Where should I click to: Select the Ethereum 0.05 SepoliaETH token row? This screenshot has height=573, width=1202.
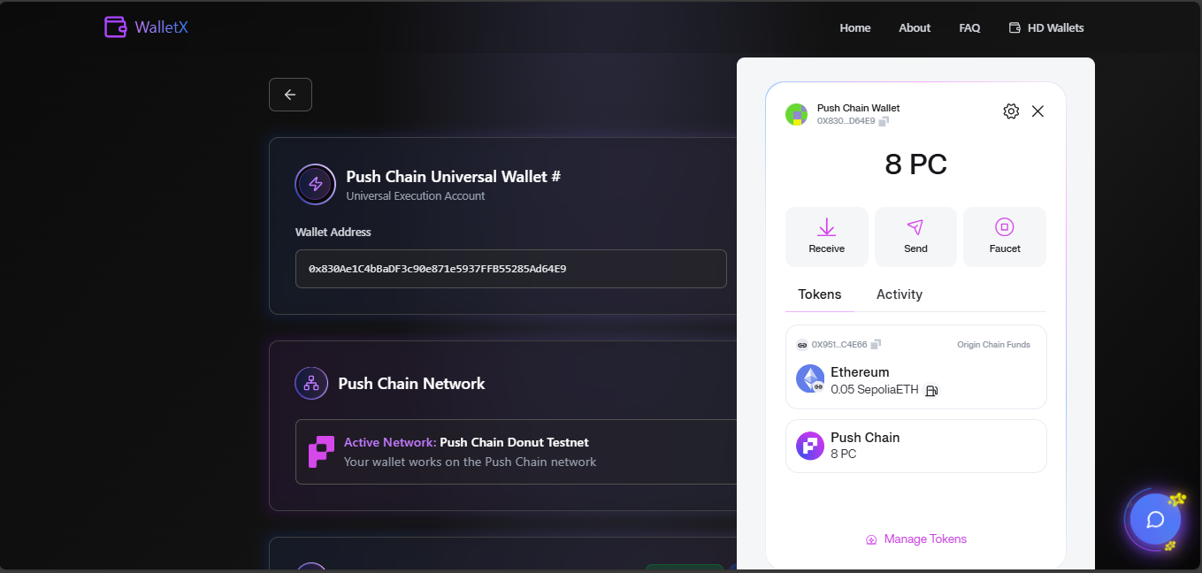(916, 367)
